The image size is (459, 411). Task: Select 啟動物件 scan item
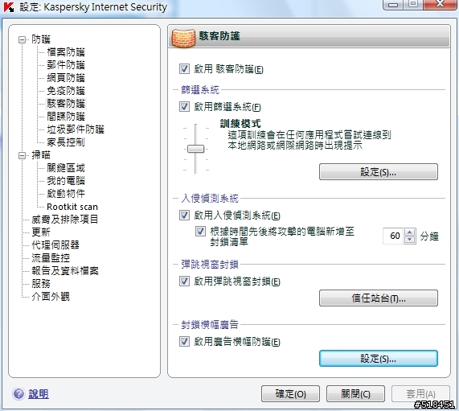pos(66,194)
